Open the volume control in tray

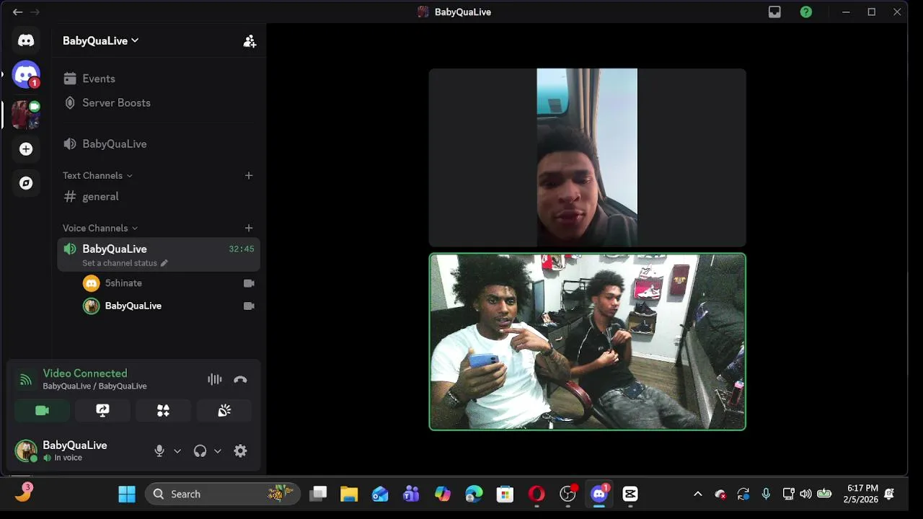(805, 494)
